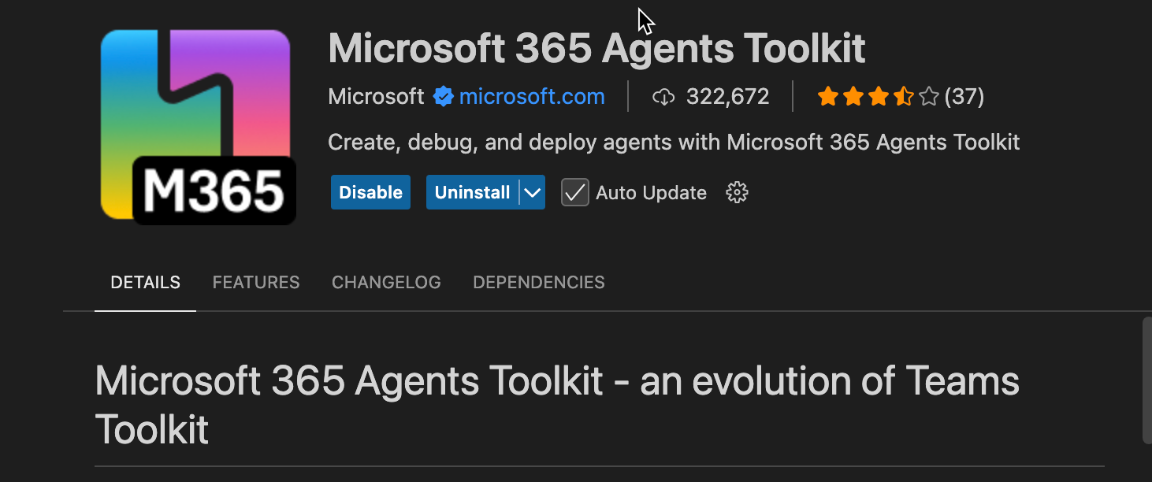Switch to the FEATURES tab

coord(256,283)
